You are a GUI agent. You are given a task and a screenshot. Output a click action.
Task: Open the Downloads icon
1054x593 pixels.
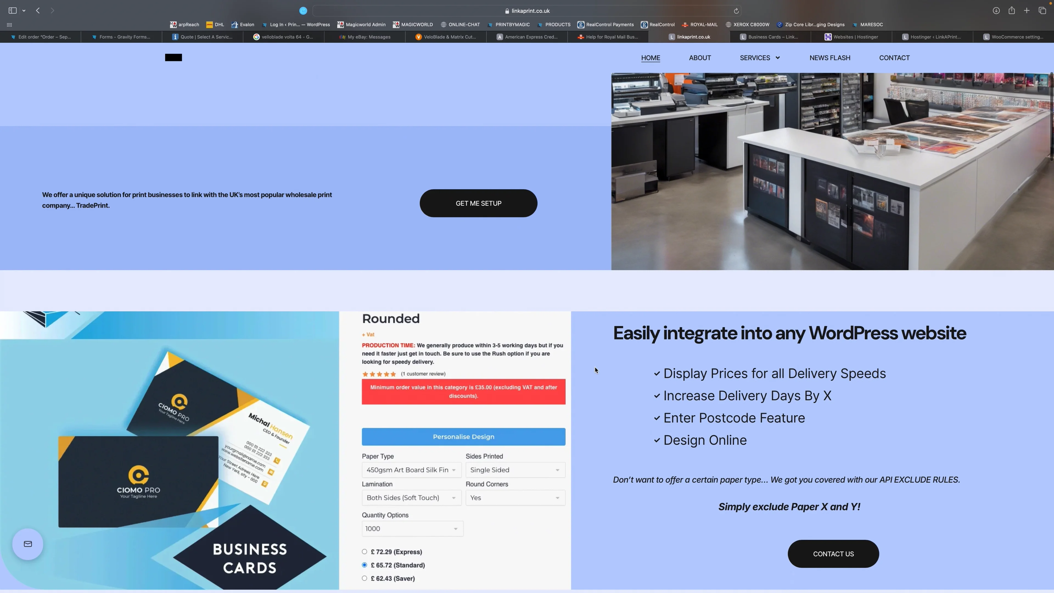pyautogui.click(x=996, y=11)
